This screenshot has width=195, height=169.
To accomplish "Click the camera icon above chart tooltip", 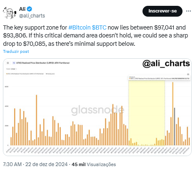I will (x=188, y=75).
